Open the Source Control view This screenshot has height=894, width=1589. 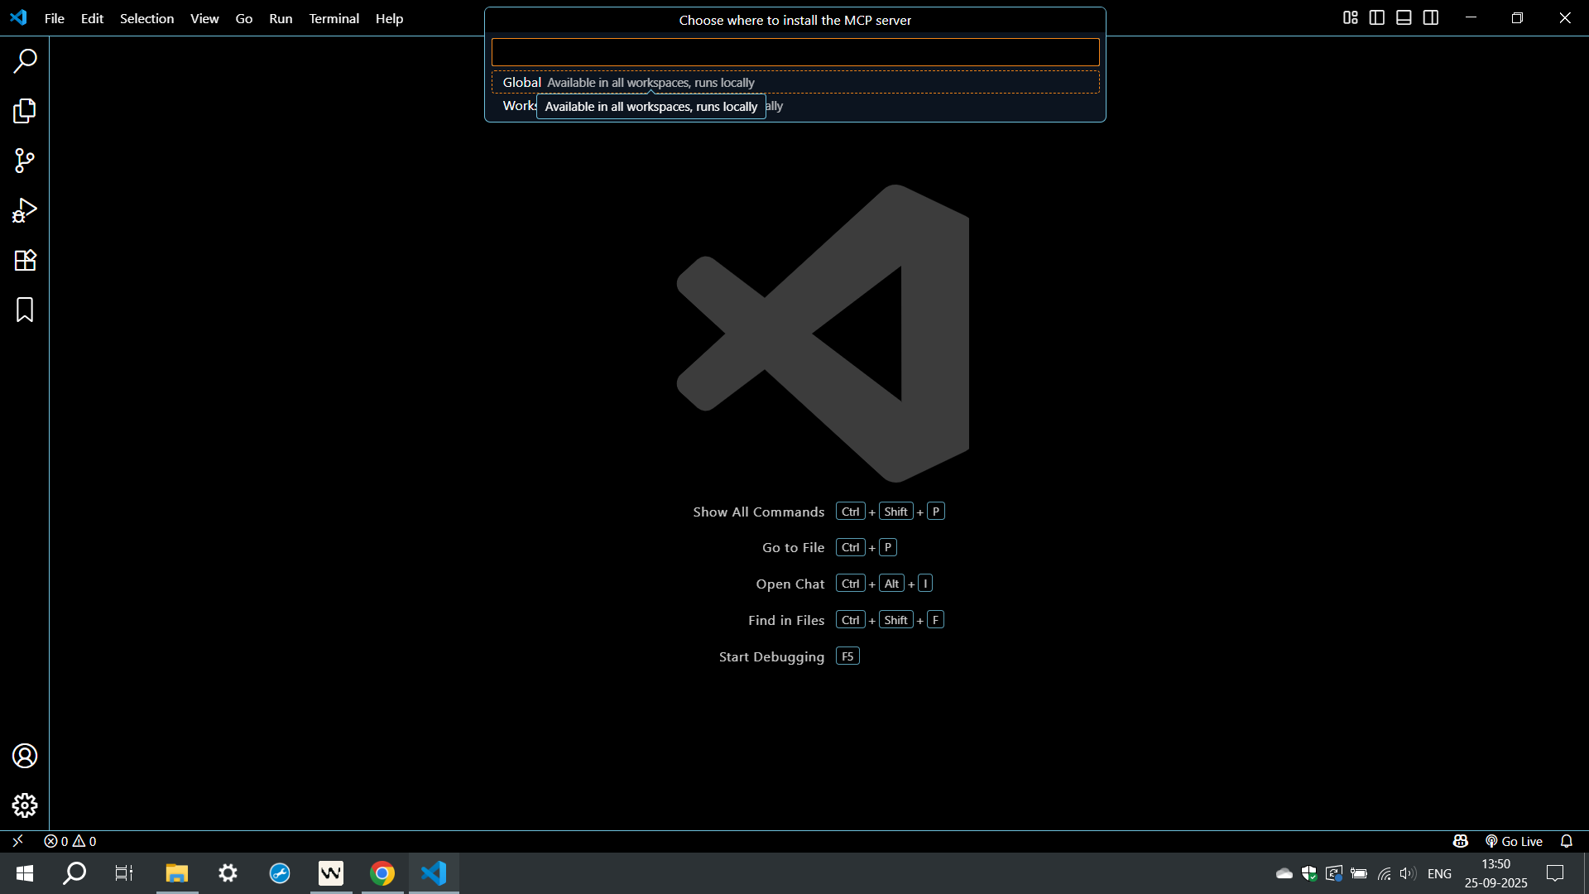(x=25, y=161)
